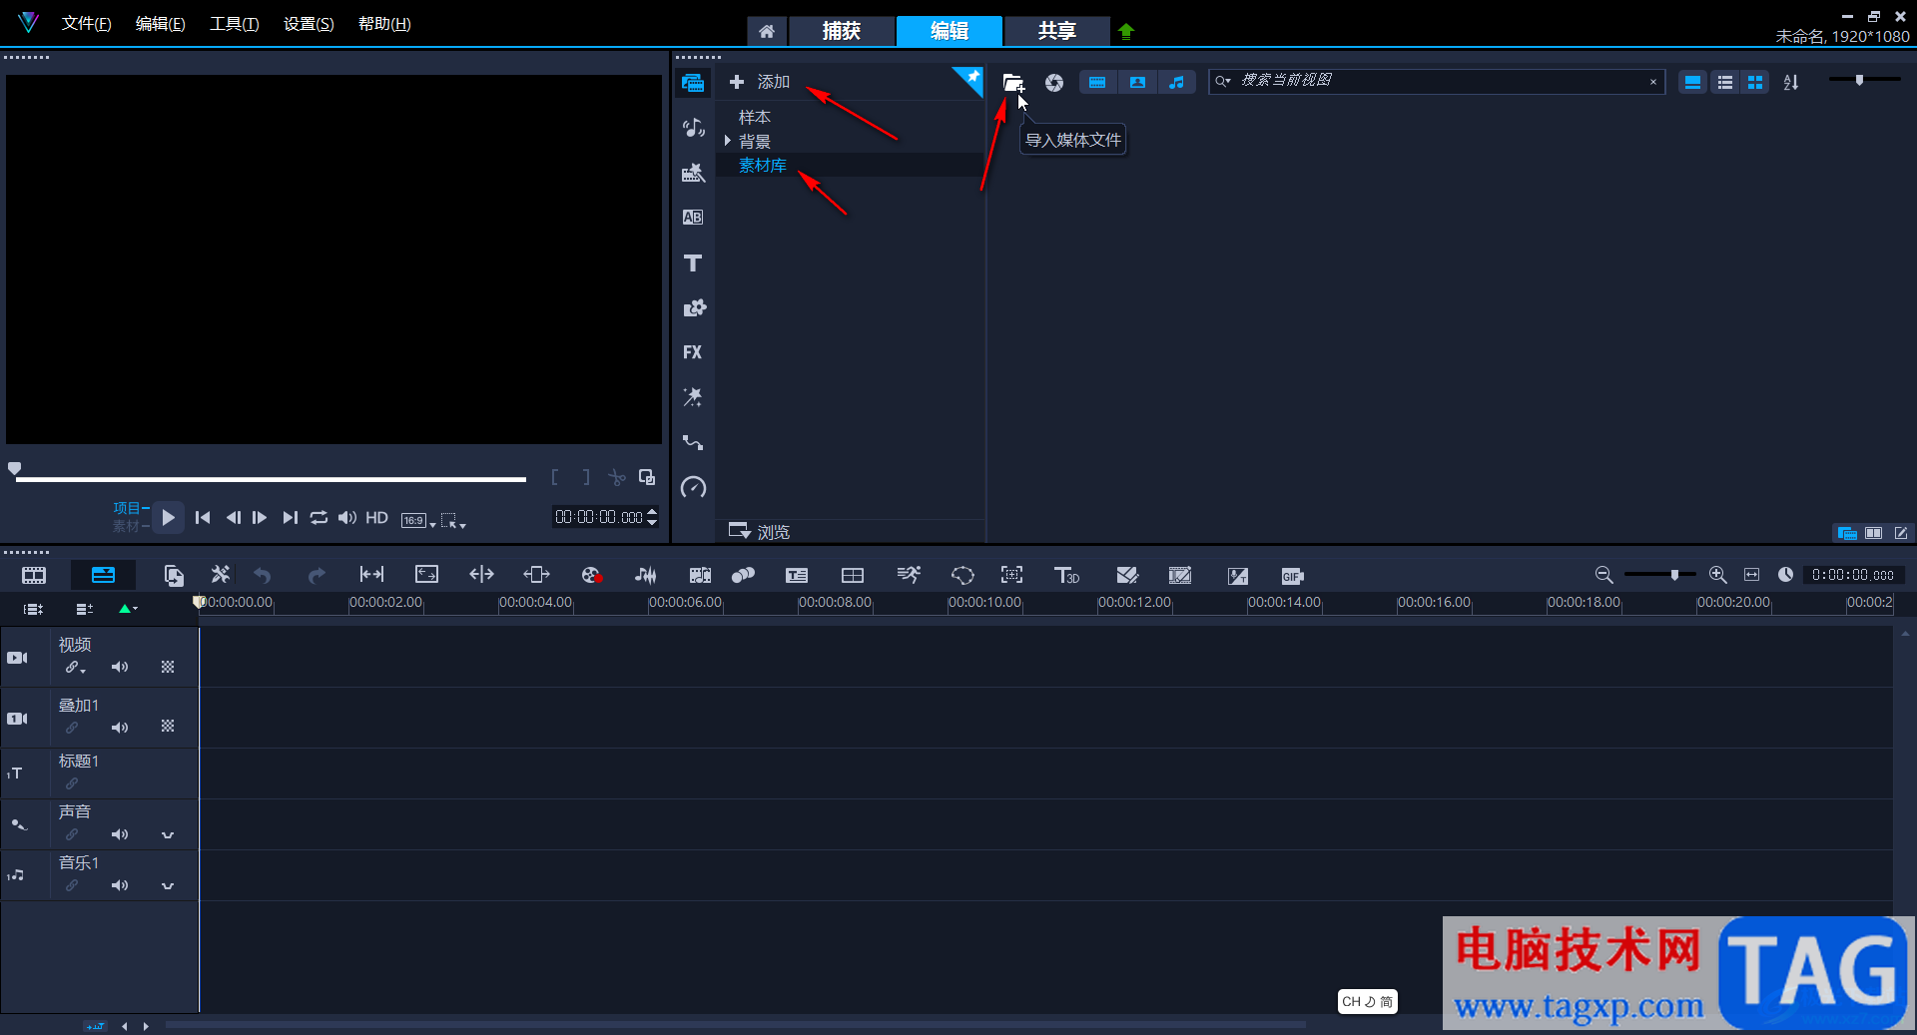Click the 浏览 browse button

coord(760,531)
